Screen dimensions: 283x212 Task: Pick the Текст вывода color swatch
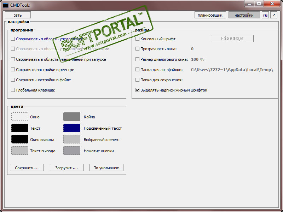[x=20, y=151]
